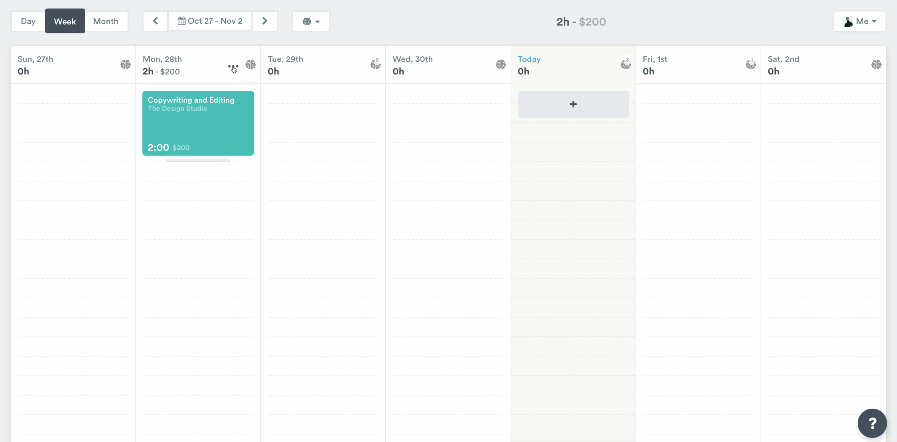Add a new entry on Today with plus button
The image size is (897, 442).
(x=573, y=104)
